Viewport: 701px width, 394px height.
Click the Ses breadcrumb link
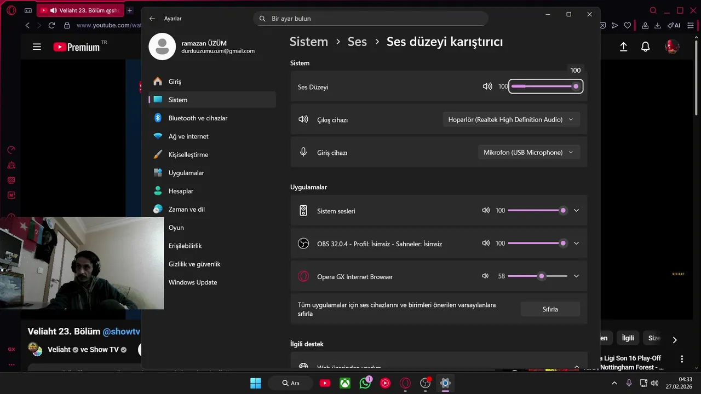pyautogui.click(x=357, y=42)
